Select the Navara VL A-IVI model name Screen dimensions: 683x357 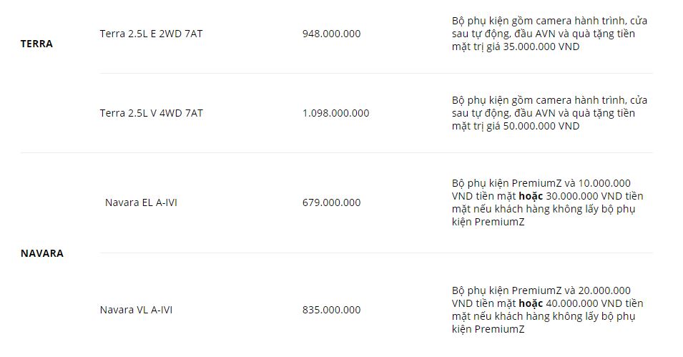[x=136, y=310]
